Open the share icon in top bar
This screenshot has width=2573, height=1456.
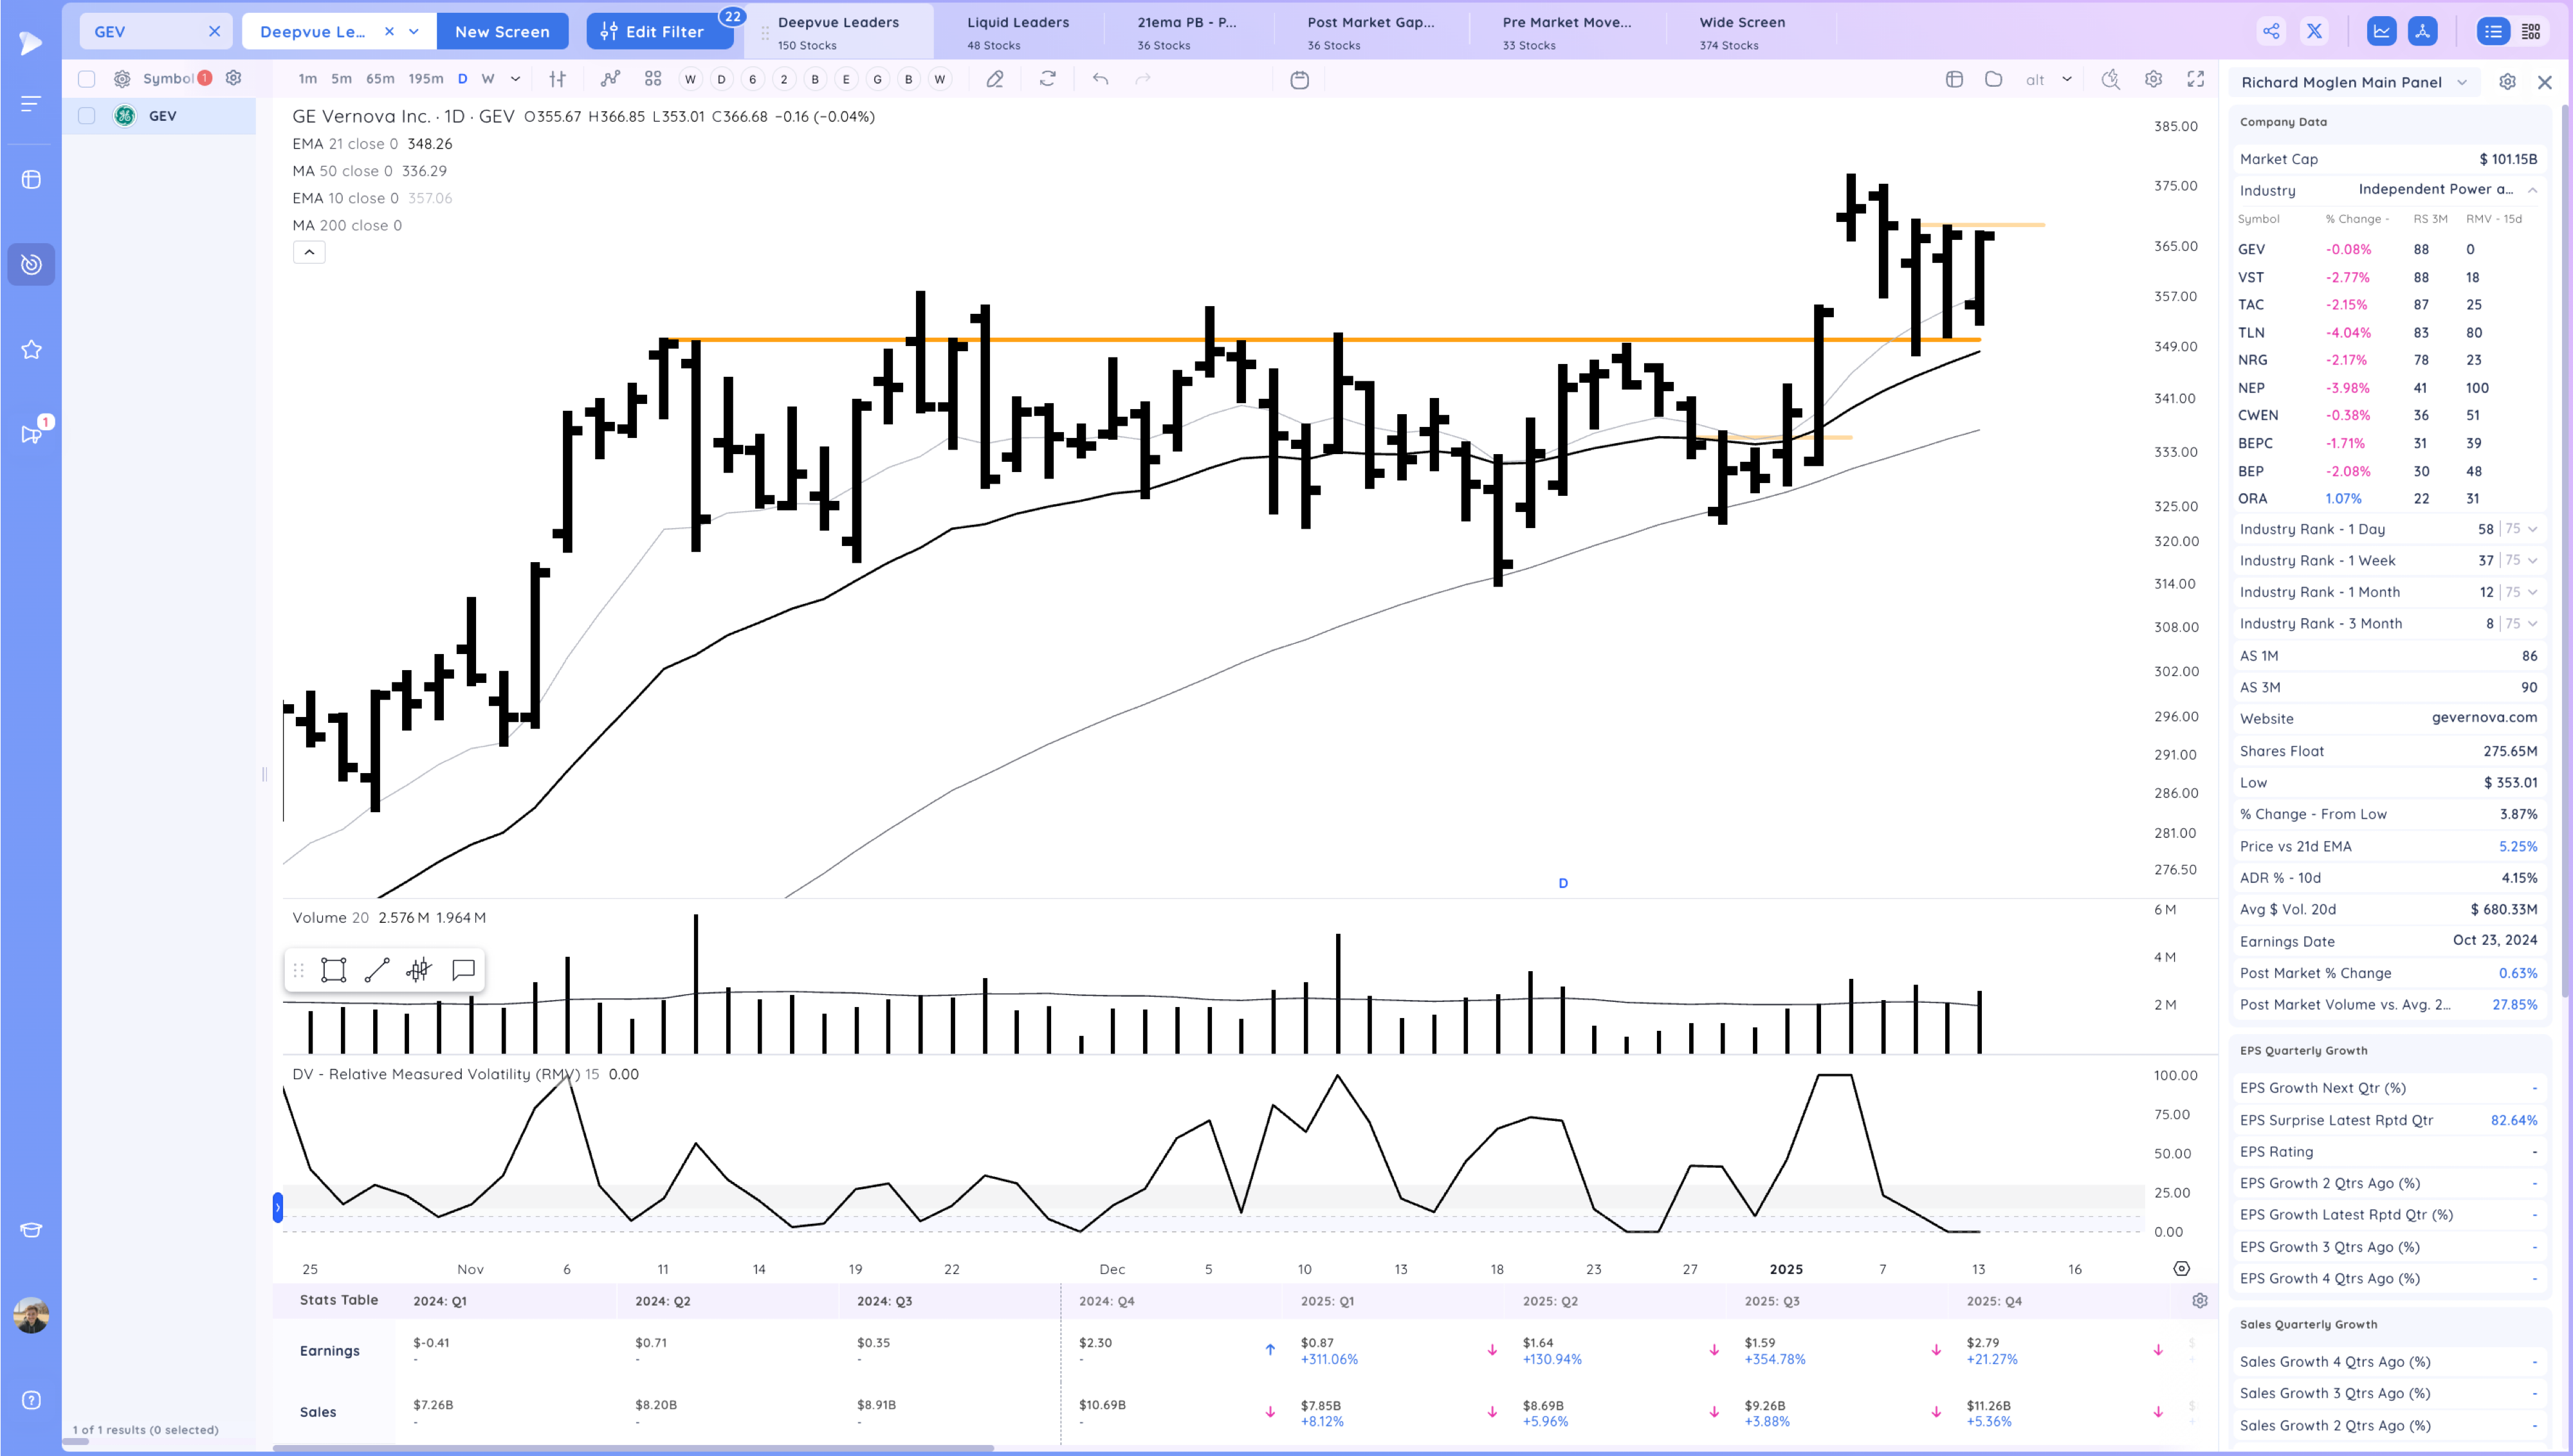2271,31
